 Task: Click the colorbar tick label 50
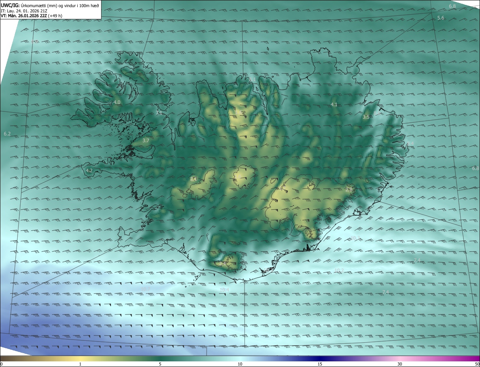477,364
